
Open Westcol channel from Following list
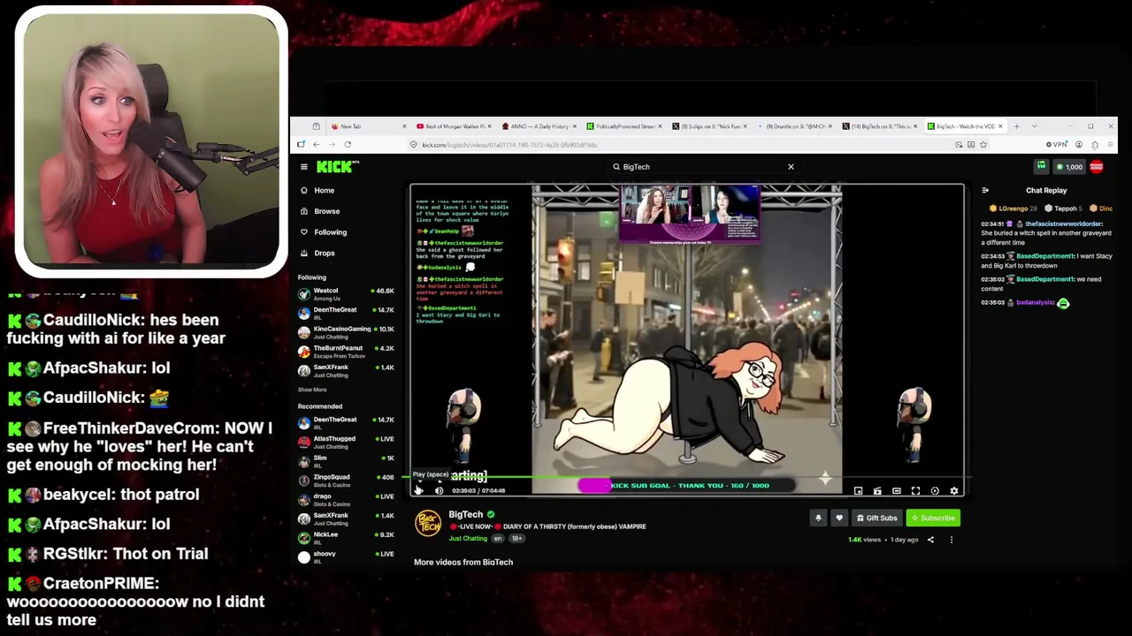click(346, 293)
